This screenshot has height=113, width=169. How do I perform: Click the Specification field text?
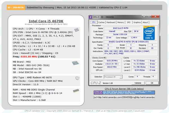(x=130, y=42)
